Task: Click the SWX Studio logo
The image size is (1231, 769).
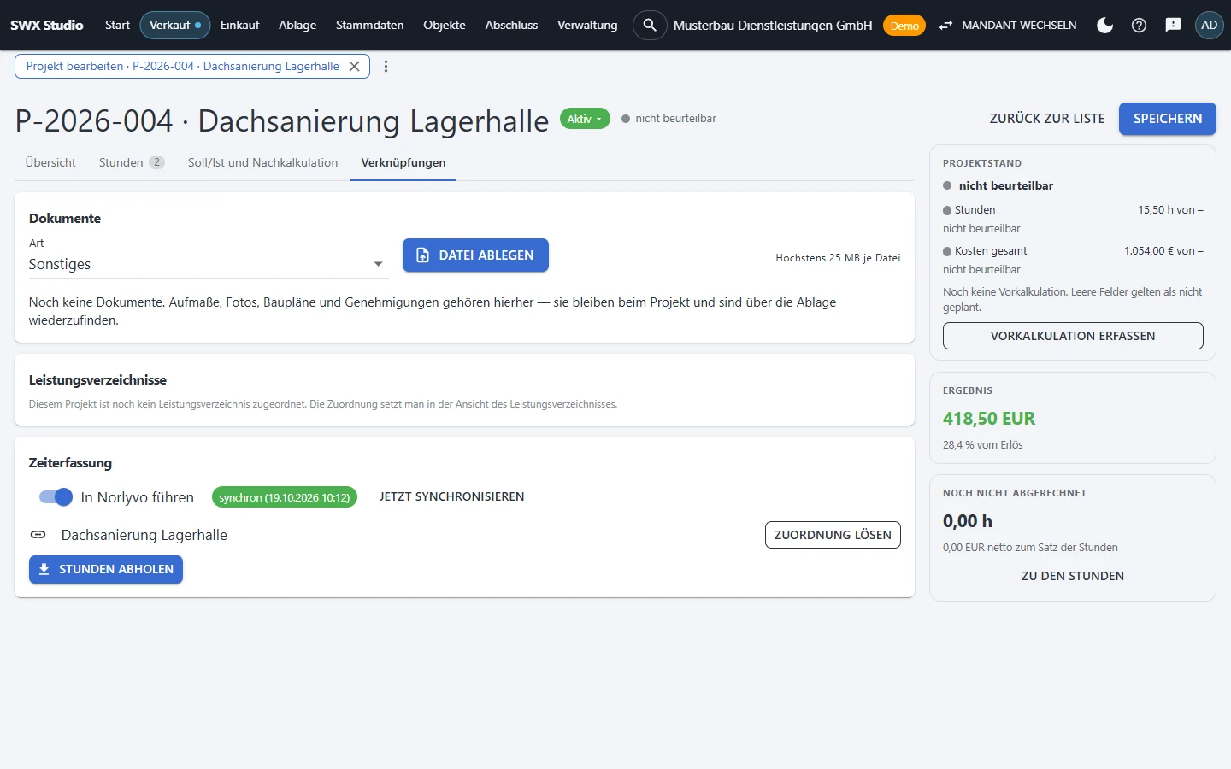Action: click(47, 25)
